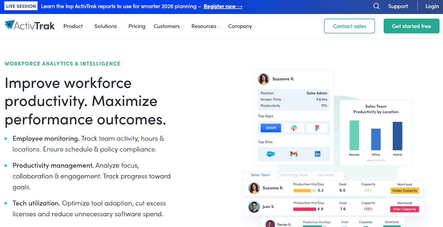The image size is (443, 227).
Task: Click the LinkedIn site icon
Action: coord(317,154)
